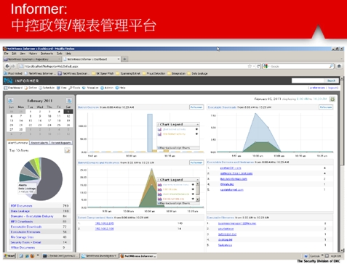Go to previous month in calendar

(x=10, y=100)
